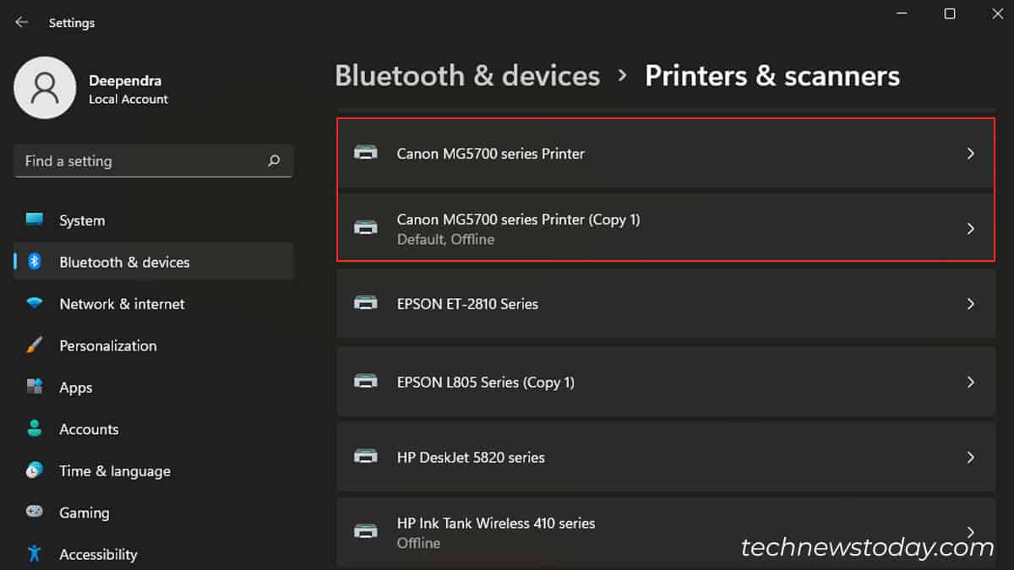Click the search magnifier in Find a setting
Viewport: 1014px width, 570px height.
(x=273, y=160)
